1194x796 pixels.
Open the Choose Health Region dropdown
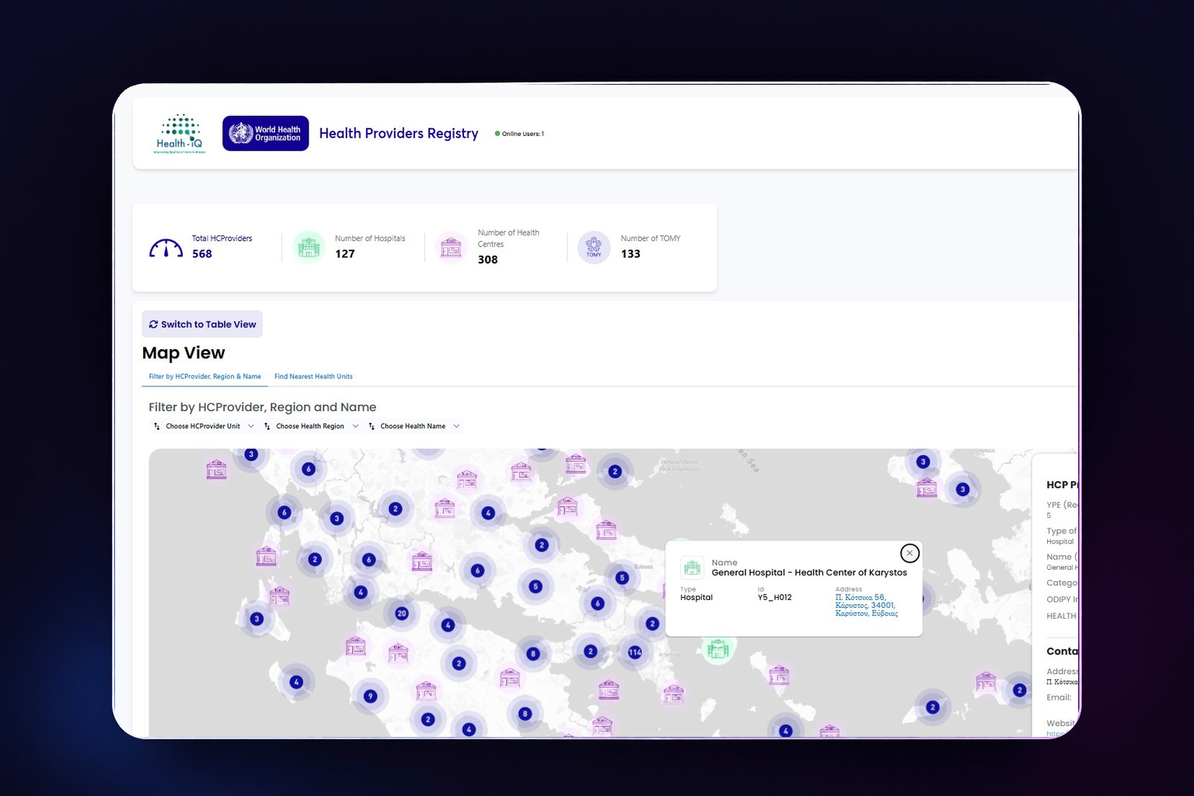311,426
